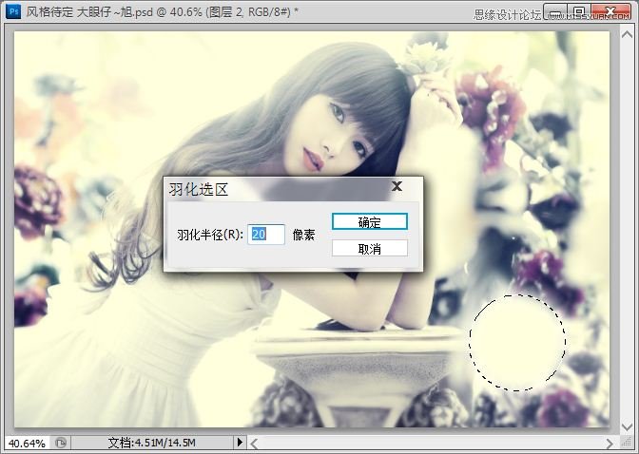Click the document title 风格待定 大眼仔~旭.psd

click(x=89, y=11)
